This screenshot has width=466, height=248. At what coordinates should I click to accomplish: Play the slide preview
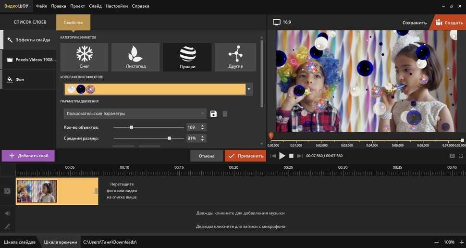(282, 156)
